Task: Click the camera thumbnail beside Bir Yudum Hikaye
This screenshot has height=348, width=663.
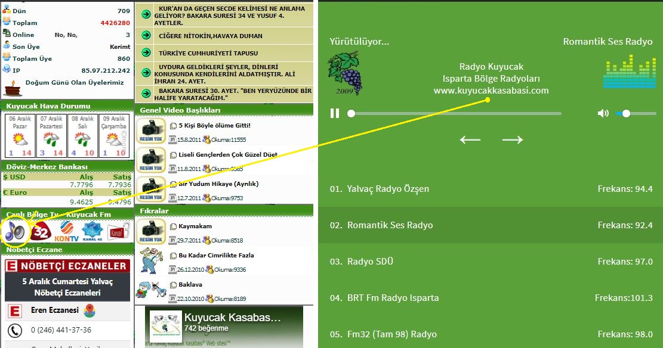Action: point(151,189)
